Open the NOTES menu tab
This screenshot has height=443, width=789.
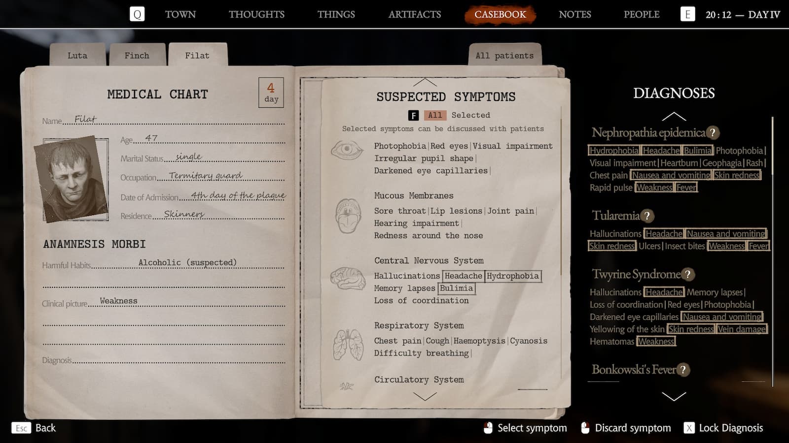(x=575, y=14)
